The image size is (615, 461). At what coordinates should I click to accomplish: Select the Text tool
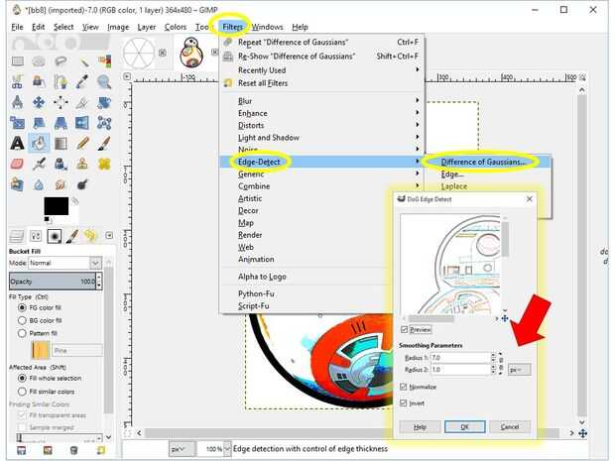[x=18, y=143]
